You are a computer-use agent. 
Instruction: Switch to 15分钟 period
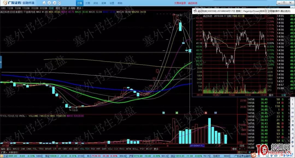pos(26,8)
